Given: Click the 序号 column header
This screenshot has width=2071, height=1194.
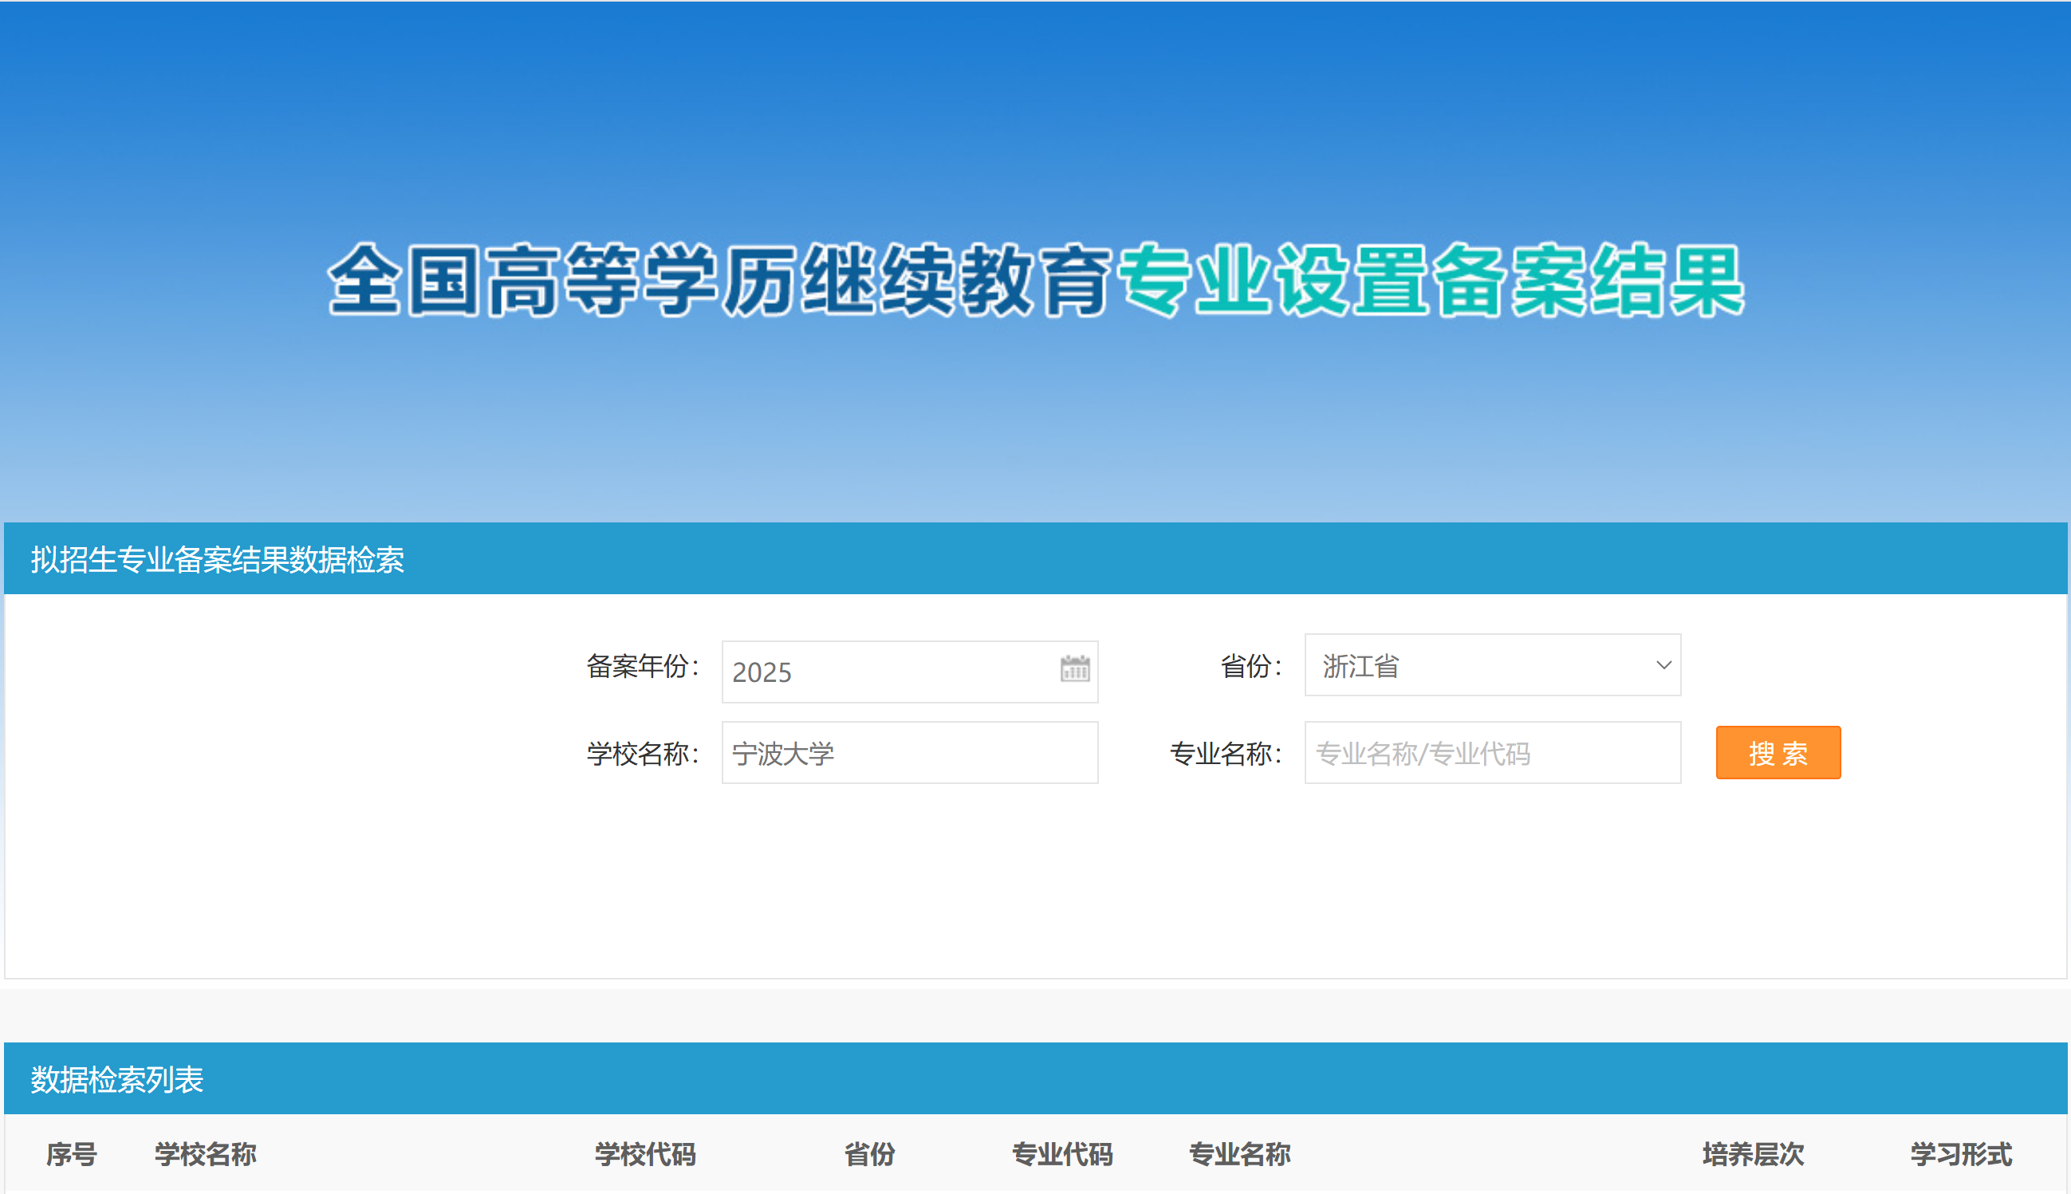Looking at the screenshot, I should click(x=71, y=1154).
